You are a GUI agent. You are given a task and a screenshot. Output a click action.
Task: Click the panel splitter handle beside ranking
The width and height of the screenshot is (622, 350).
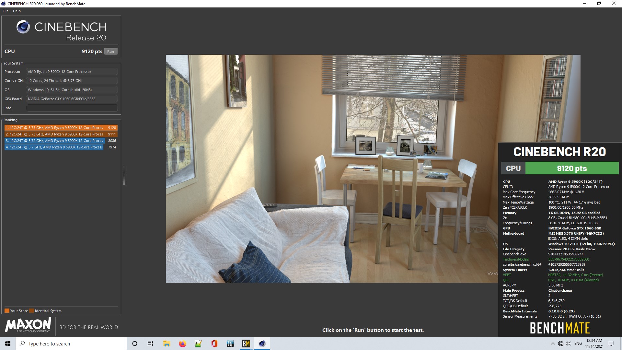tap(124, 175)
